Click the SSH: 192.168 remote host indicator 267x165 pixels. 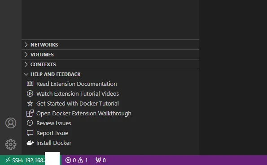pyautogui.click(x=29, y=160)
